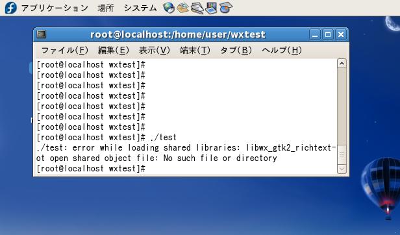
Task: Click the title bar text root@localhost:/home/user/wxtest
Action: click(x=178, y=34)
